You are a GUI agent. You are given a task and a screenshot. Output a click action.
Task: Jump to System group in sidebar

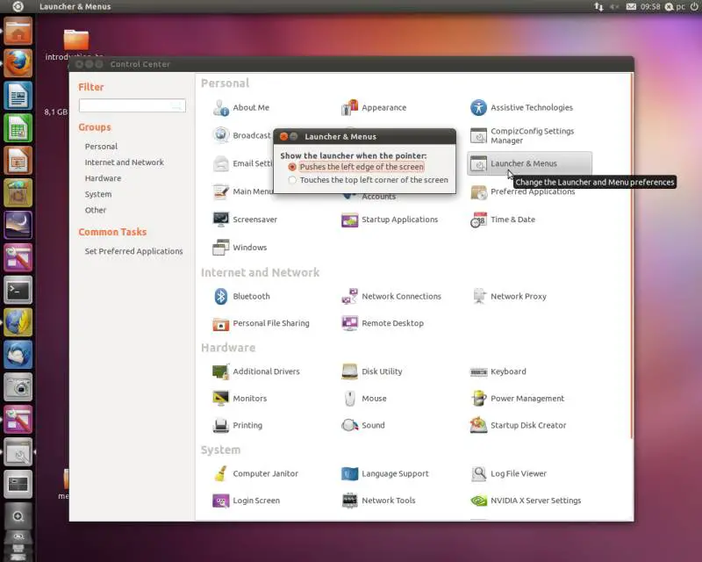[x=98, y=194]
